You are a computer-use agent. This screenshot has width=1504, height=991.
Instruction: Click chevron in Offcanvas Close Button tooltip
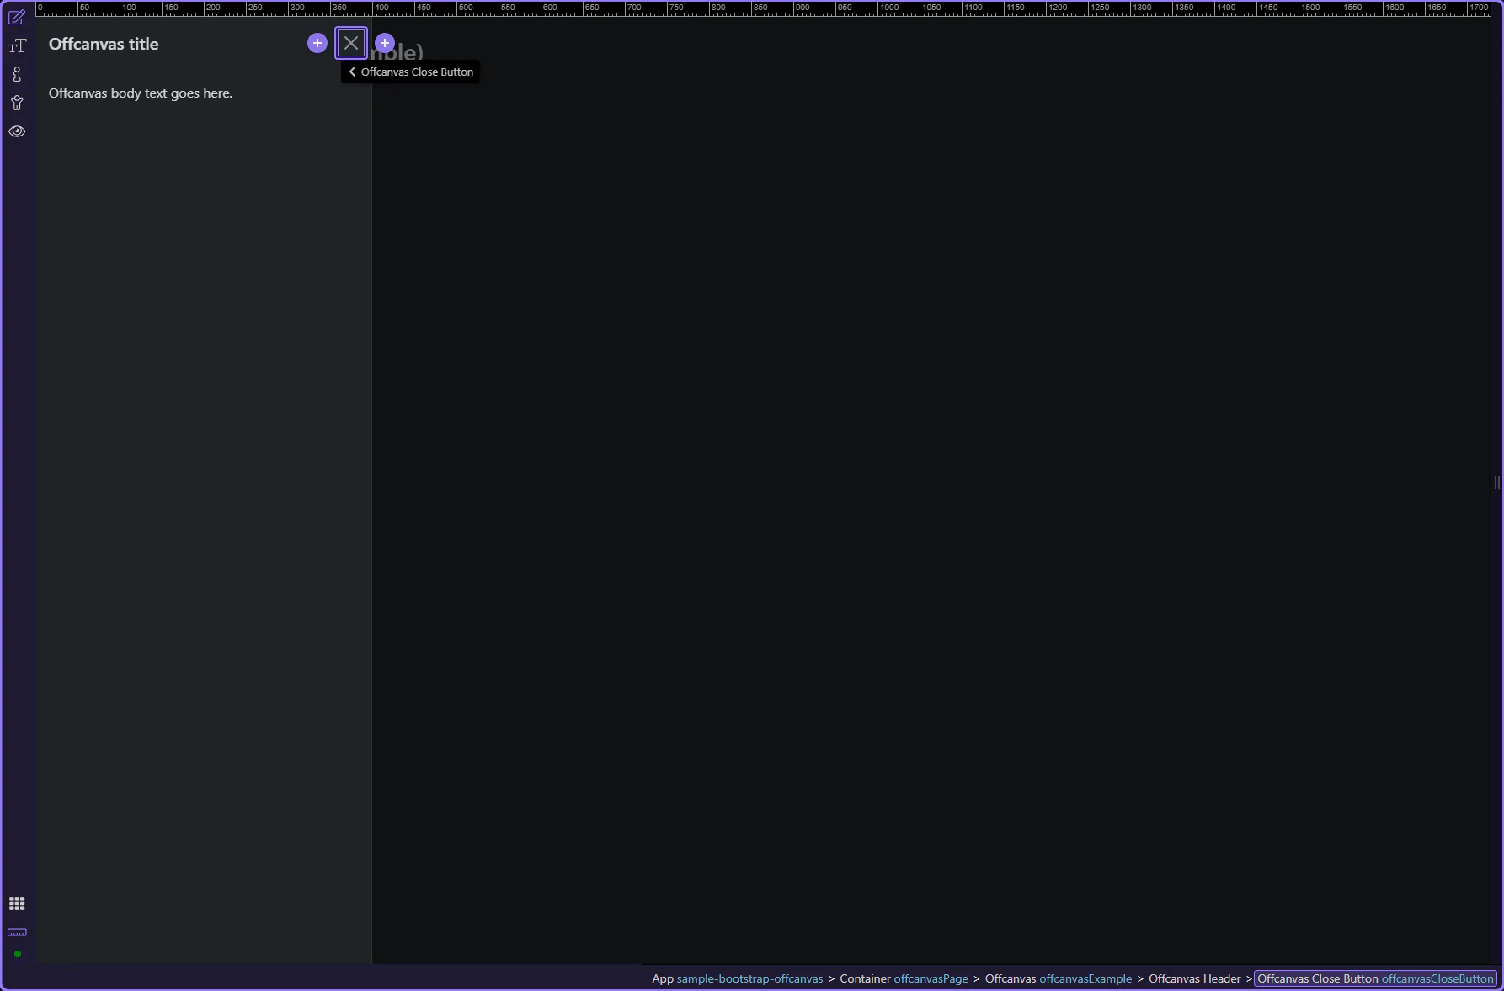tap(353, 72)
